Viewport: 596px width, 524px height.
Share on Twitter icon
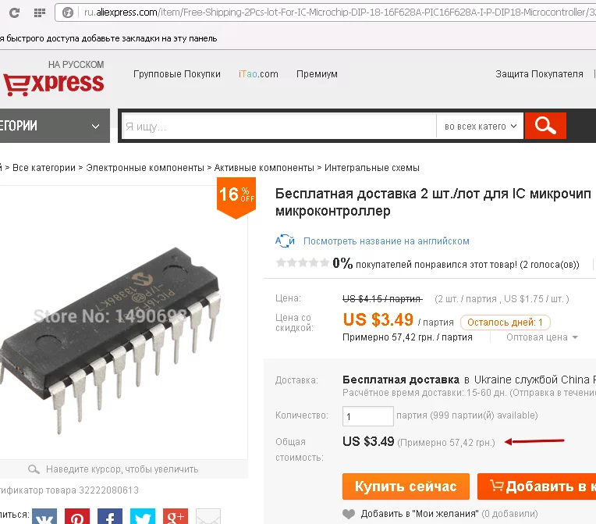pos(143,516)
